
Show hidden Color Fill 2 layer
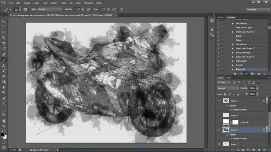tap(219, 122)
